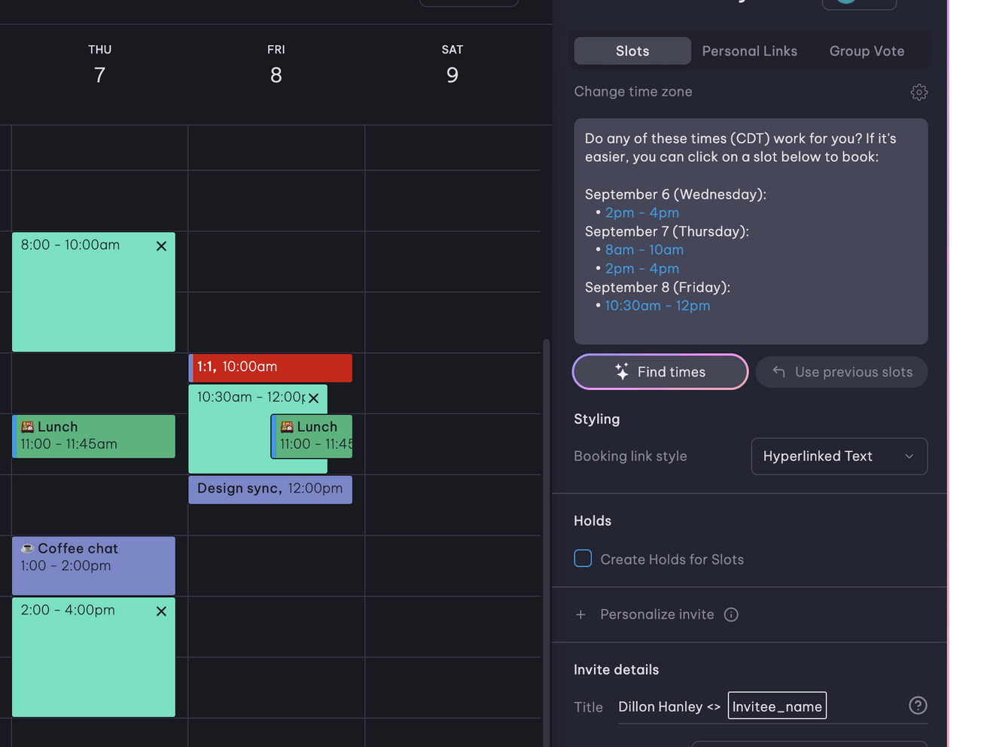The height and width of the screenshot is (747, 981).
Task: Edit the Invitee_name field in Title
Action: click(x=776, y=706)
